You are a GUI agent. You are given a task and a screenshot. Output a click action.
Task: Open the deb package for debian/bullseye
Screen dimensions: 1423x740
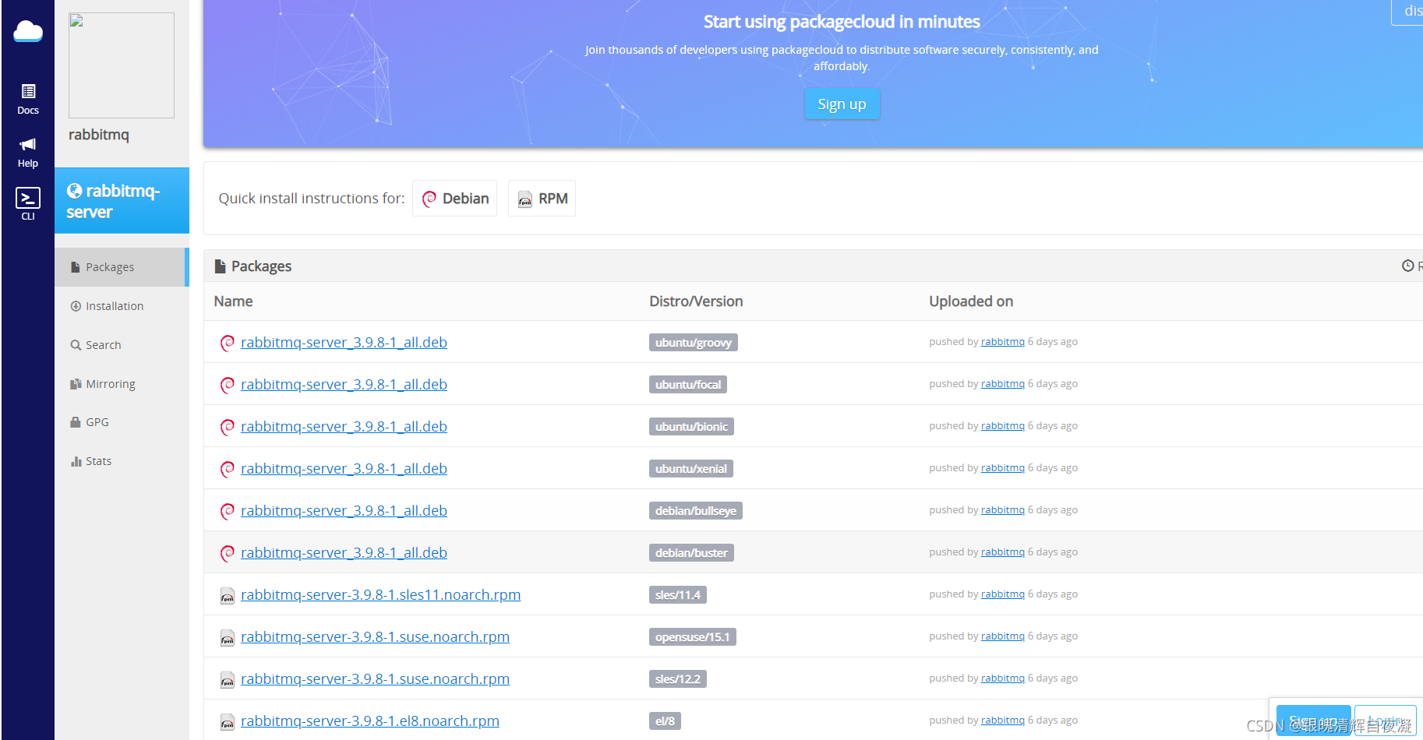click(344, 511)
